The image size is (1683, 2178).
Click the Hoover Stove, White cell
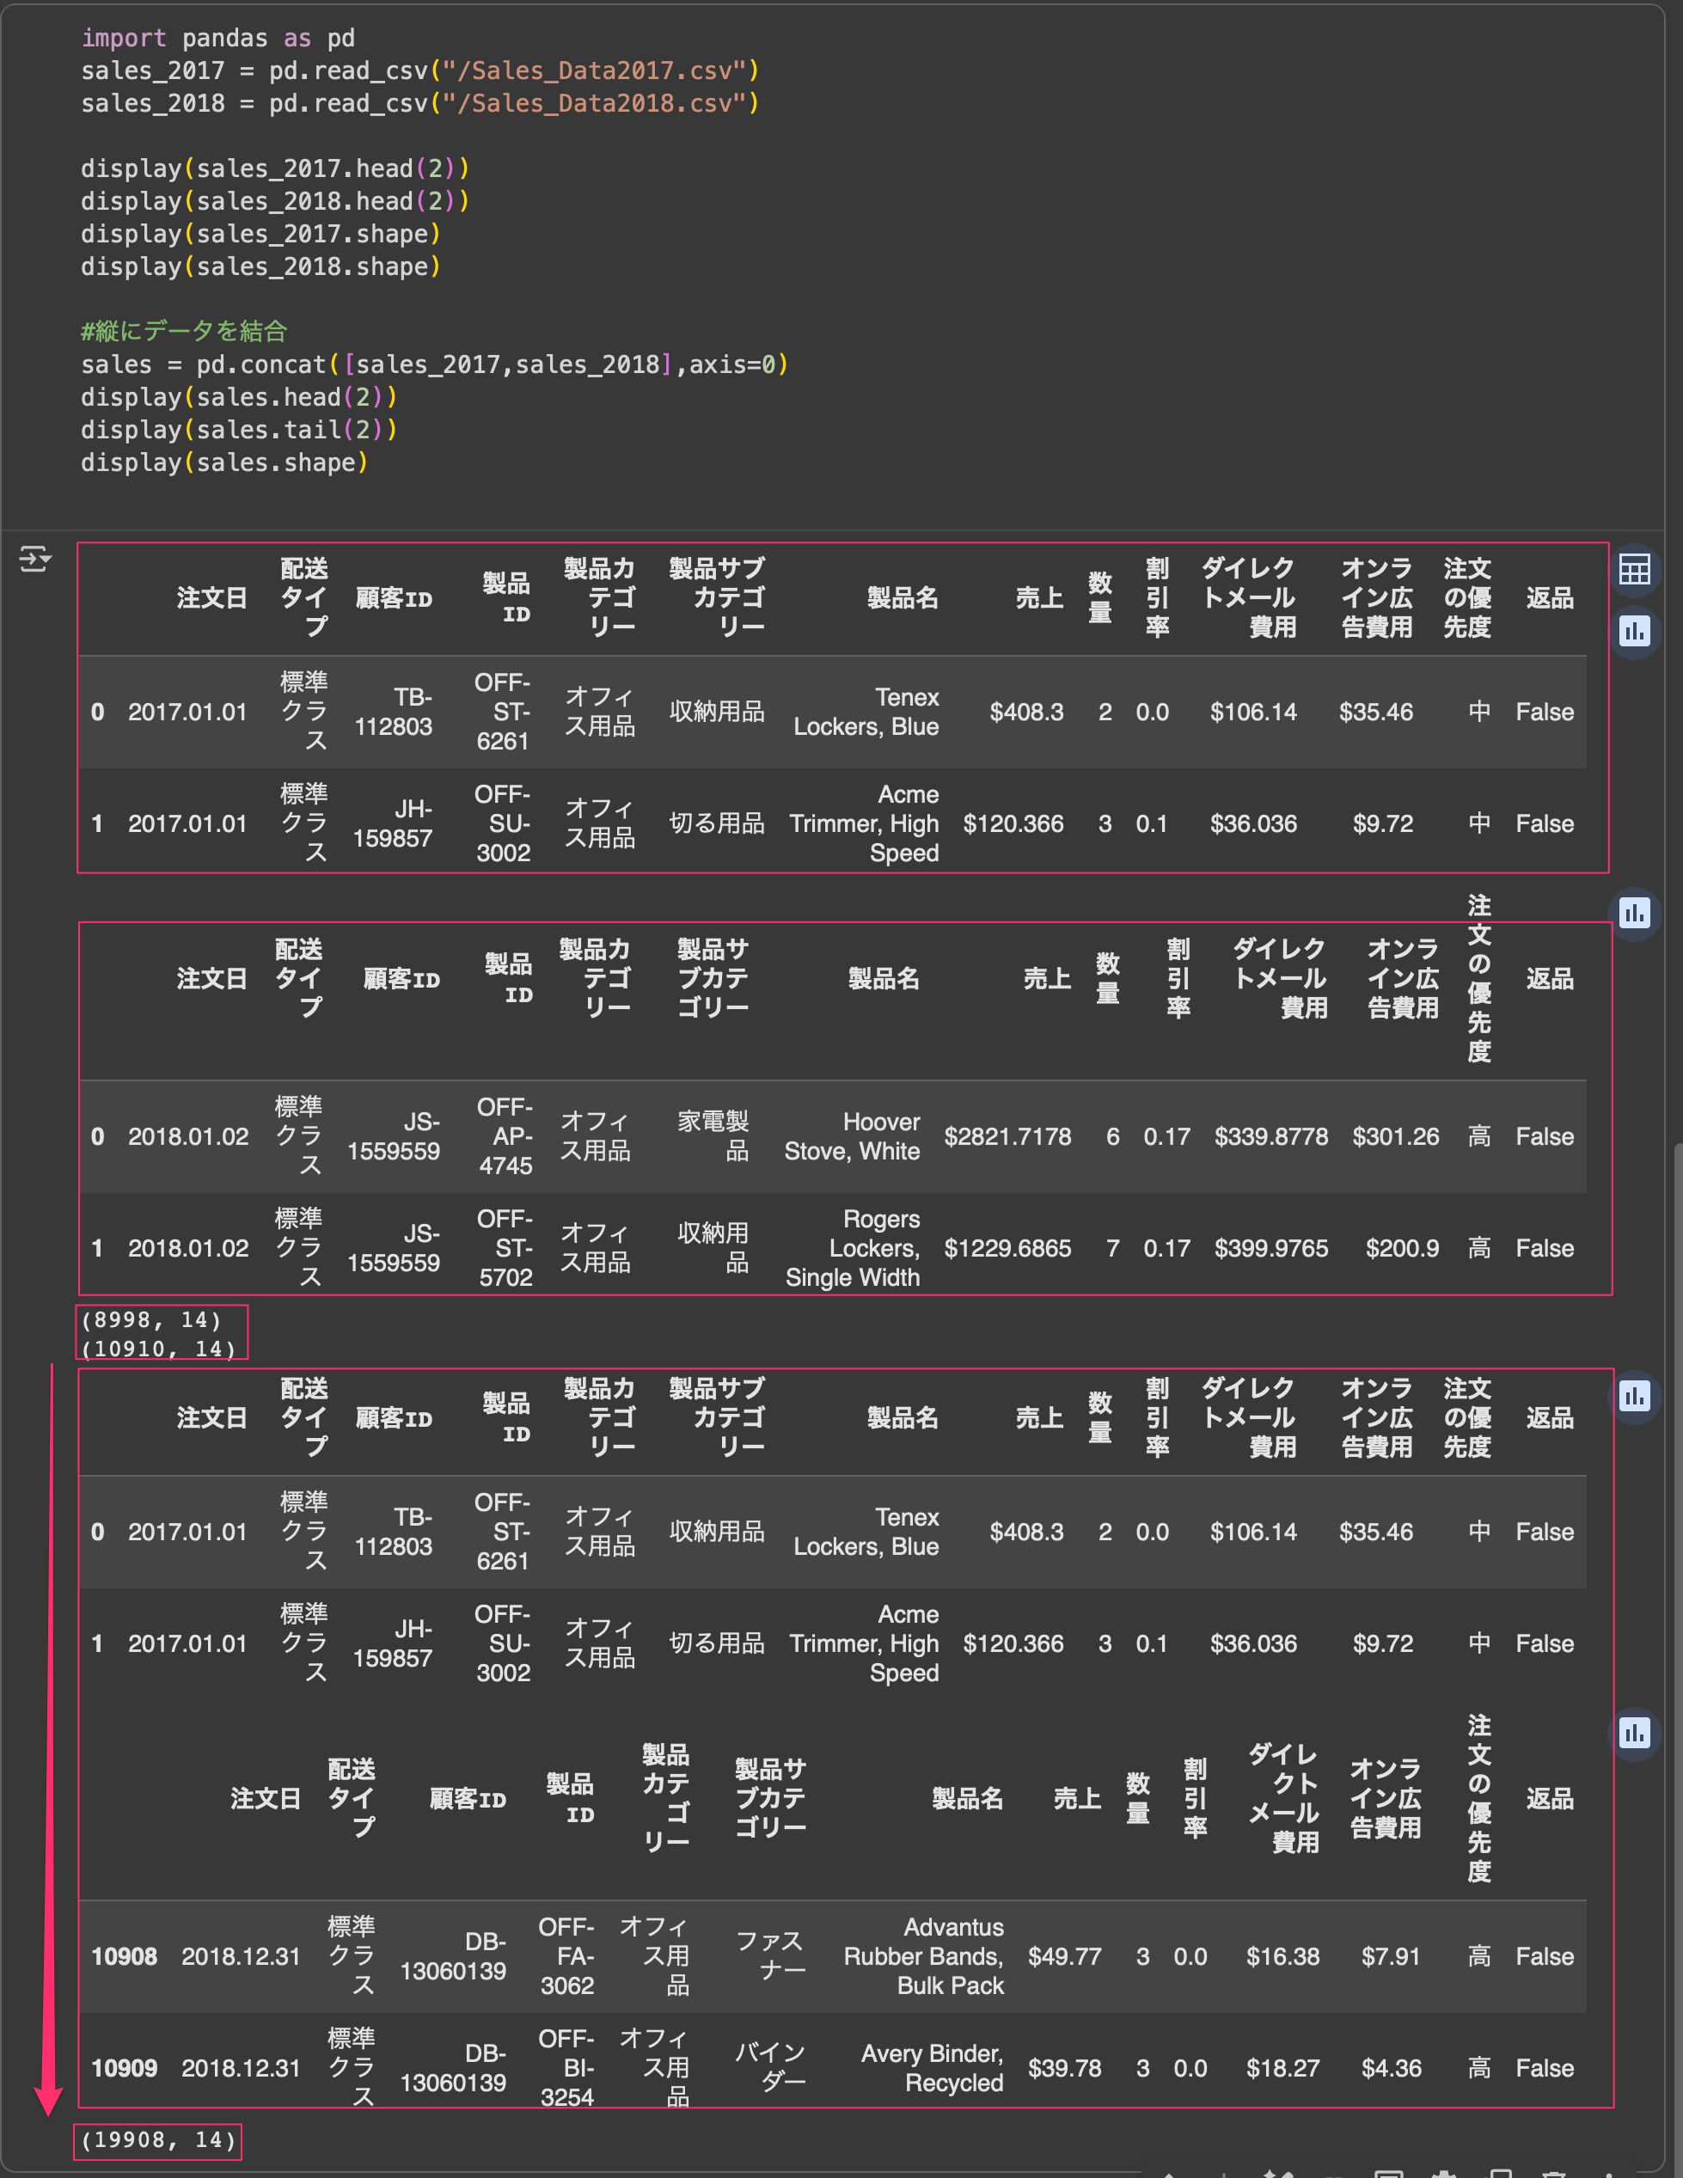853,1136
